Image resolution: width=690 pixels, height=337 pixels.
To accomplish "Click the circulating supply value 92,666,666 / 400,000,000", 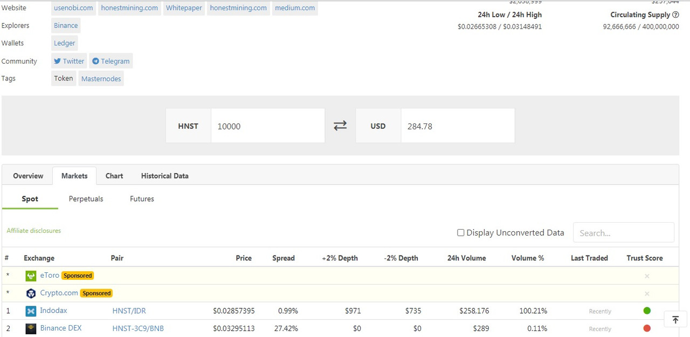I will pos(641,26).
